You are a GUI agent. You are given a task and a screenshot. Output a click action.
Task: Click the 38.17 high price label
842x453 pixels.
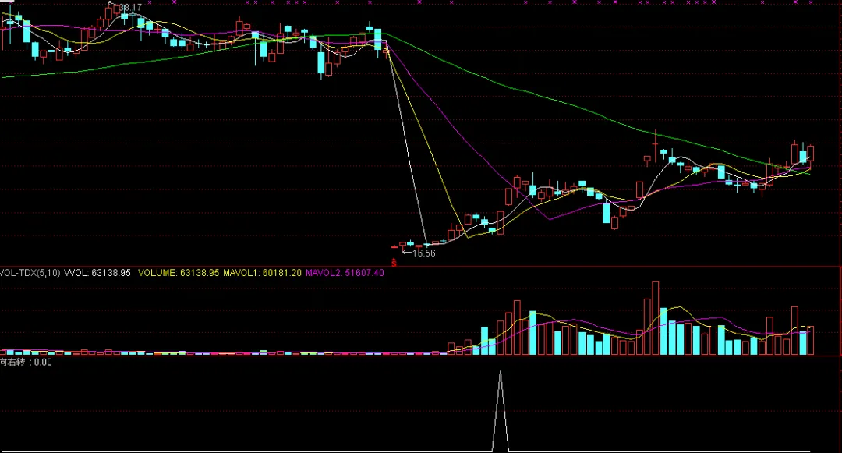point(130,8)
